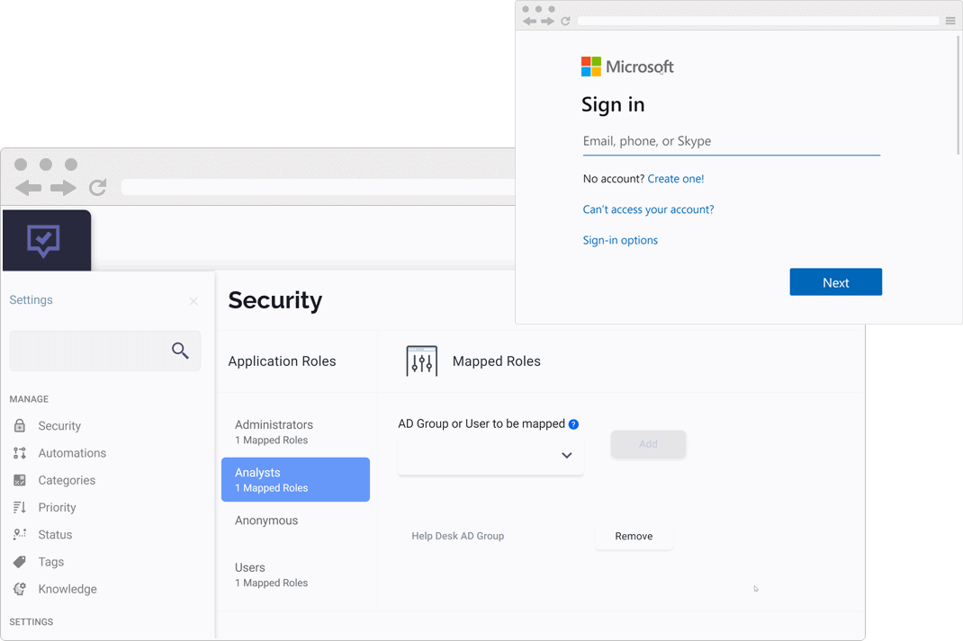963x641 pixels.
Task: Select the Administrators application role
Action: point(295,432)
